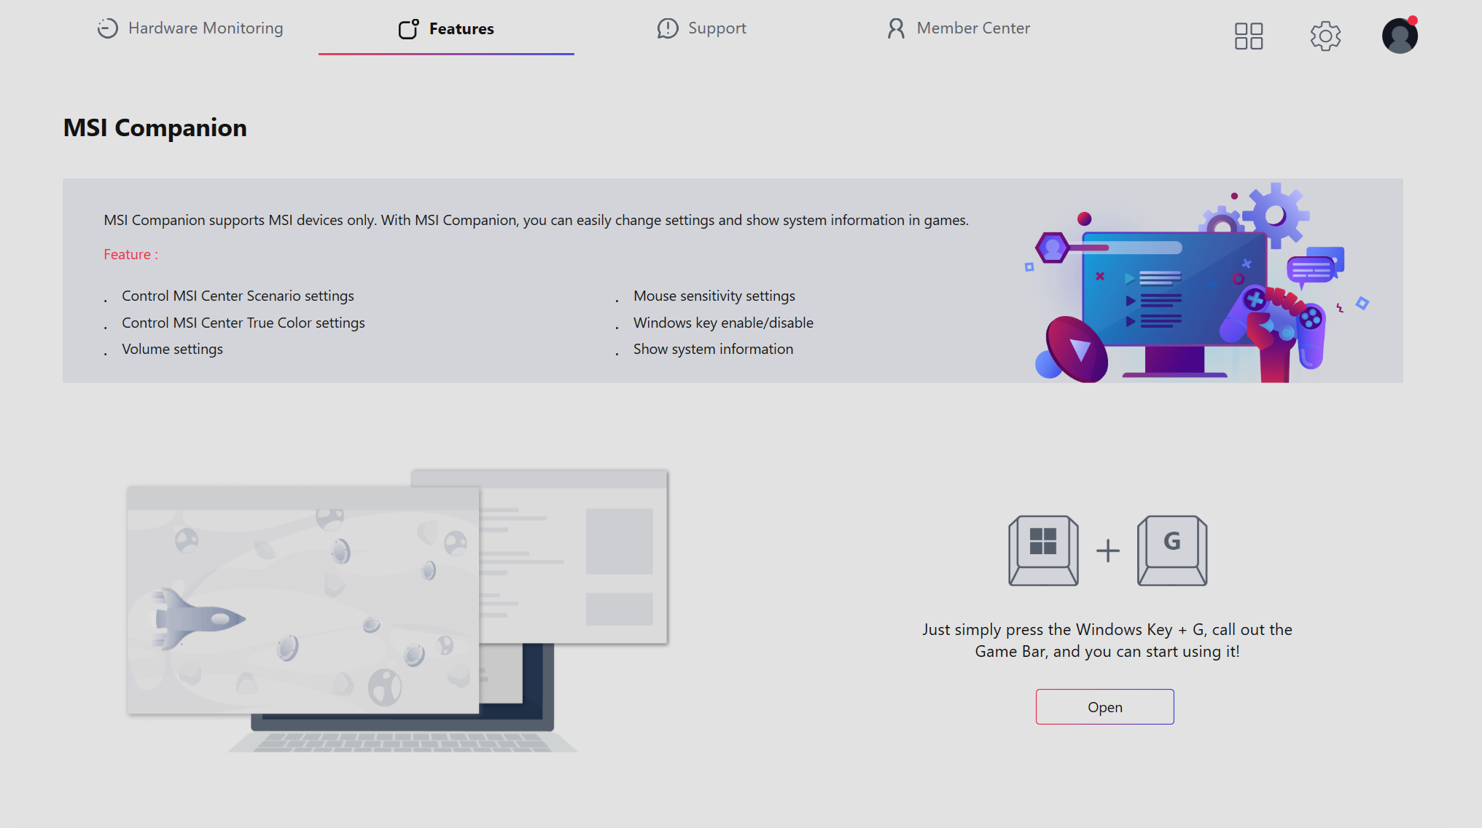Click the user profile avatar
This screenshot has width=1482, height=828.
[x=1400, y=35]
